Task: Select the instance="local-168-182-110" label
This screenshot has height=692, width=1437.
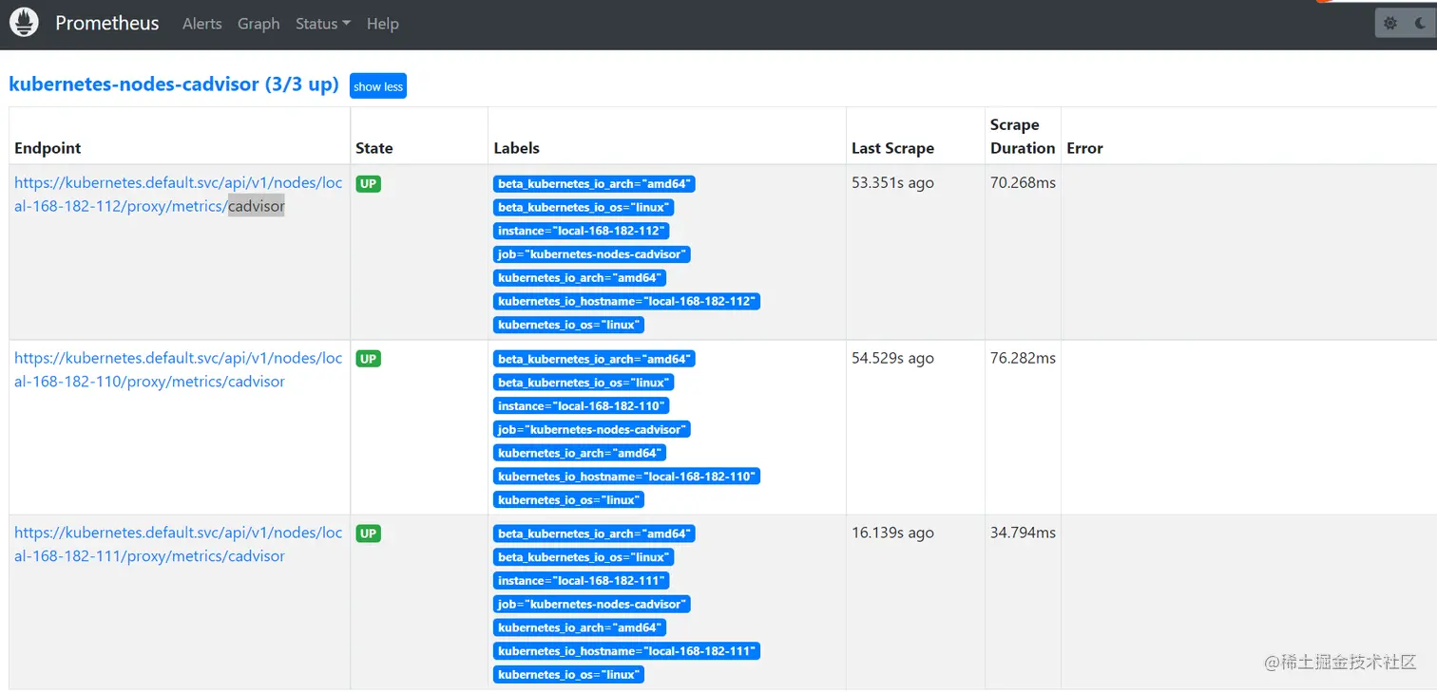Action: click(582, 405)
